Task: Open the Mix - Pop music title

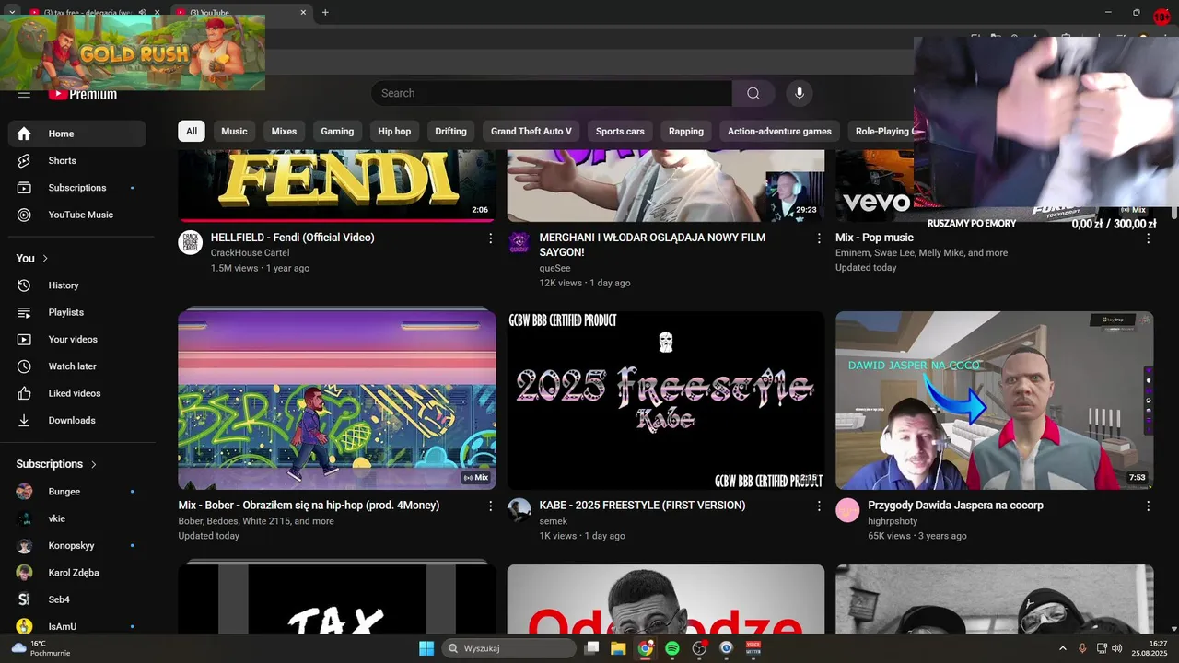Action: (874, 238)
